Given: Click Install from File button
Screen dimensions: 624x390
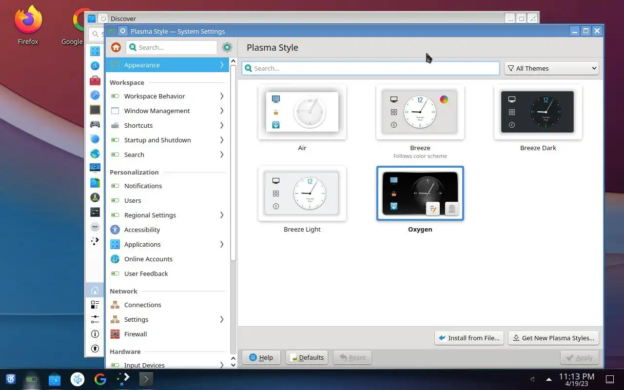Looking at the screenshot, I should (469, 338).
